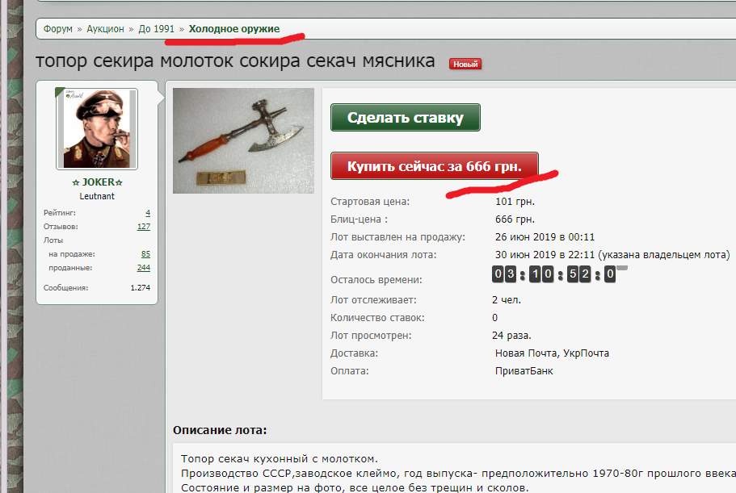Select description line Производство СССР
736x493 pixels.
pyautogui.click(x=458, y=474)
